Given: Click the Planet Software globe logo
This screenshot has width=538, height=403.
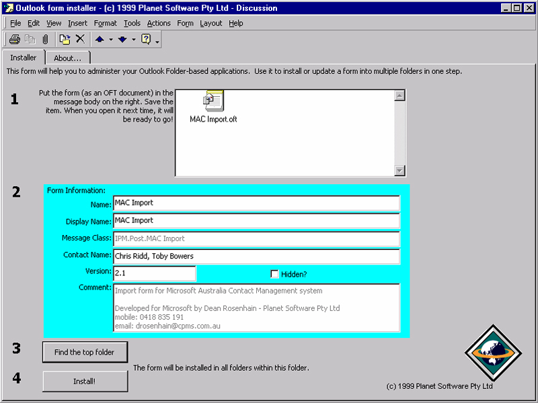Looking at the screenshot, I should tap(494, 353).
